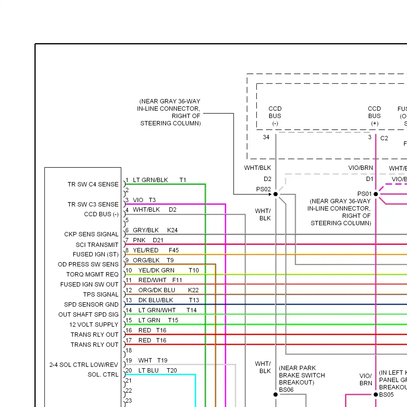Click the 'CCD BUS (+)' label in dashed box
This screenshot has width=407, height=407.
374,116
